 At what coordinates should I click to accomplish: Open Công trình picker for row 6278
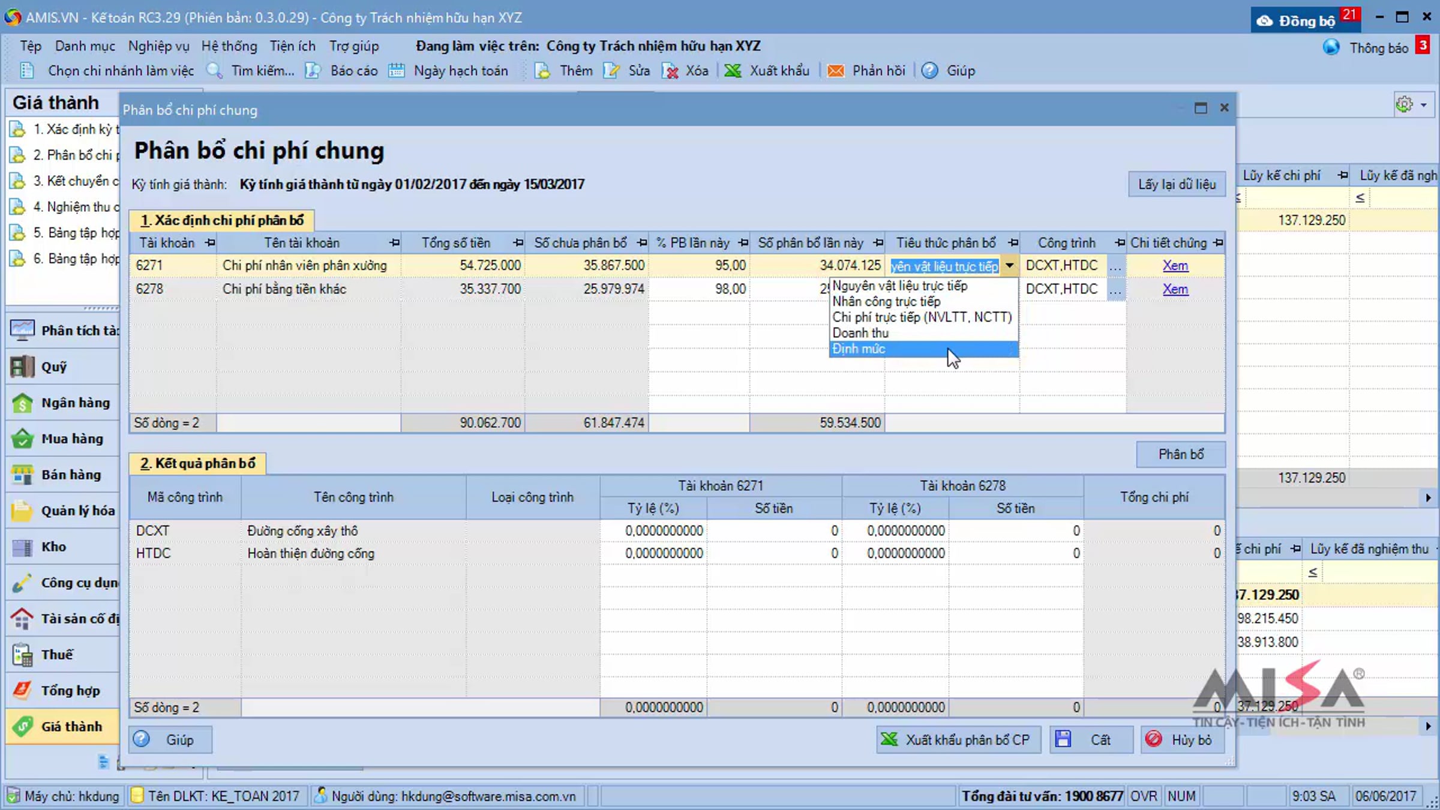[1115, 289]
